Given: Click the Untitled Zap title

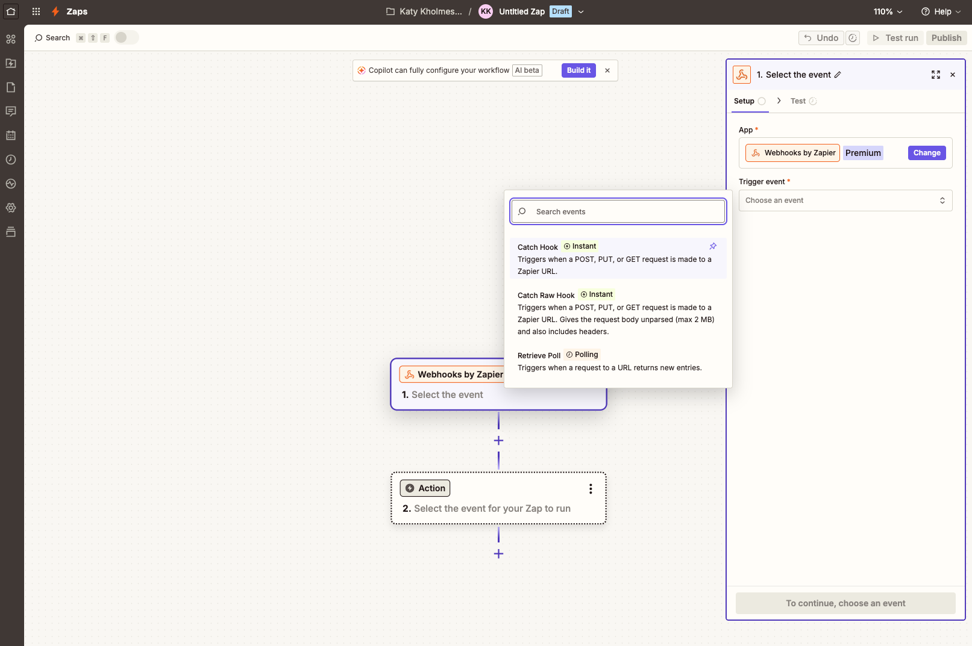Looking at the screenshot, I should click(x=522, y=11).
